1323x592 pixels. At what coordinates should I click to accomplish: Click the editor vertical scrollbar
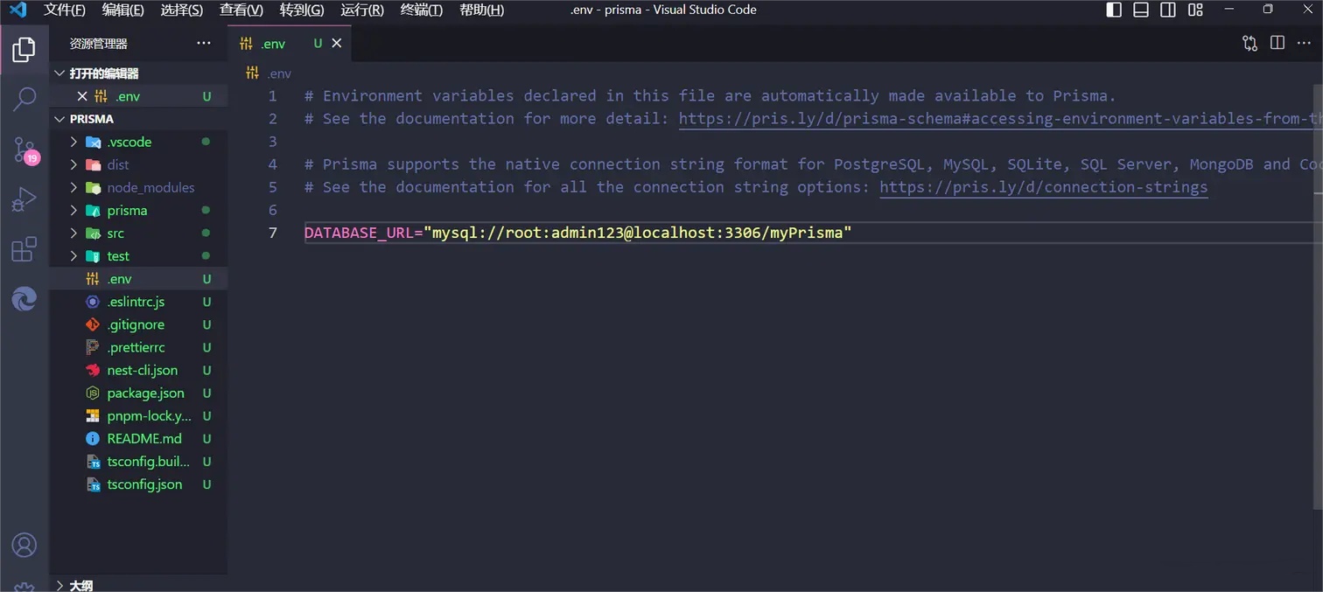tap(1317, 289)
